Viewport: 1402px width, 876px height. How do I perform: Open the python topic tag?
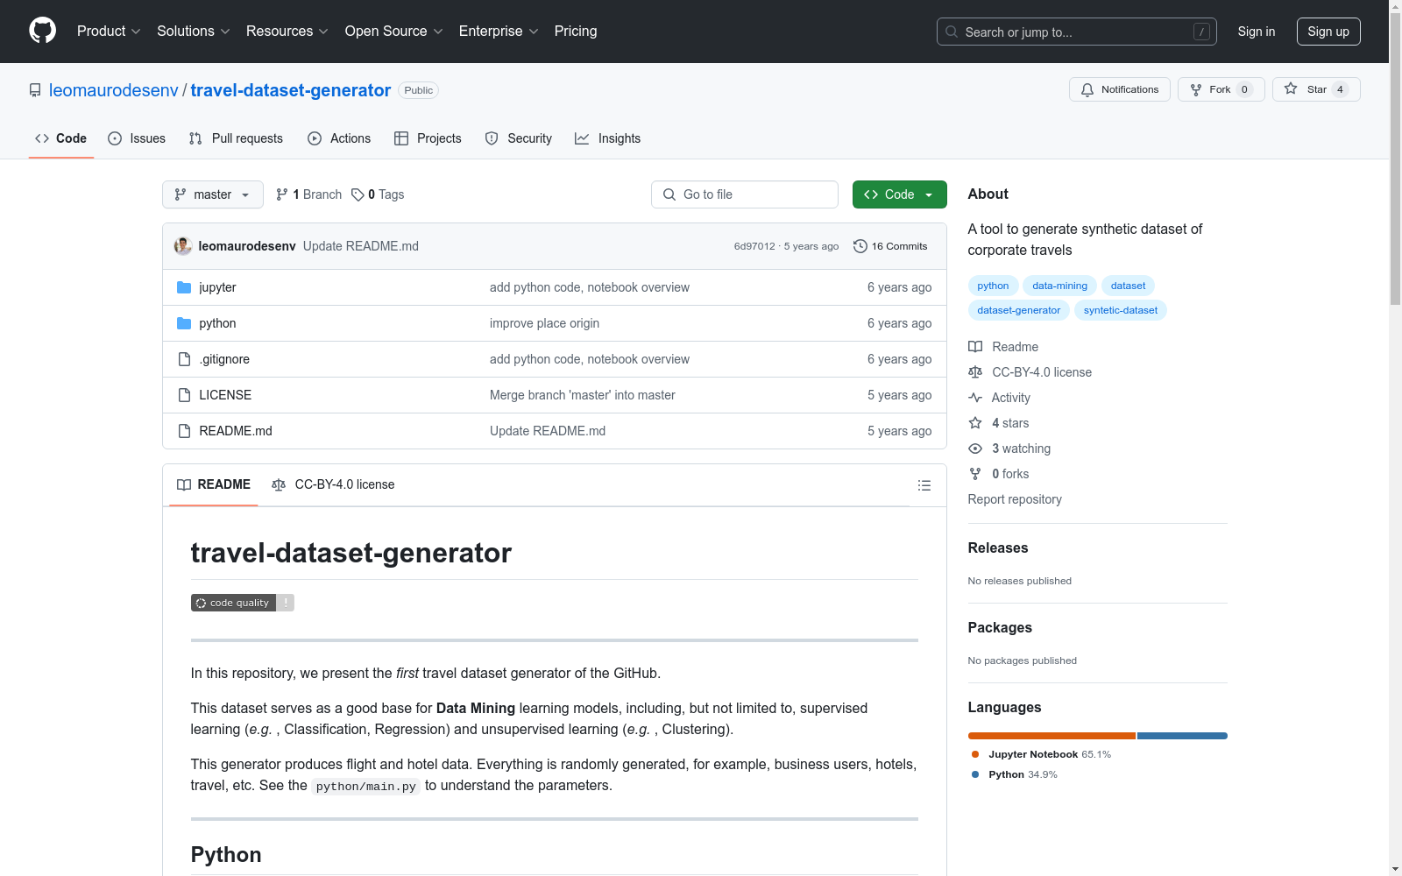[993, 286]
